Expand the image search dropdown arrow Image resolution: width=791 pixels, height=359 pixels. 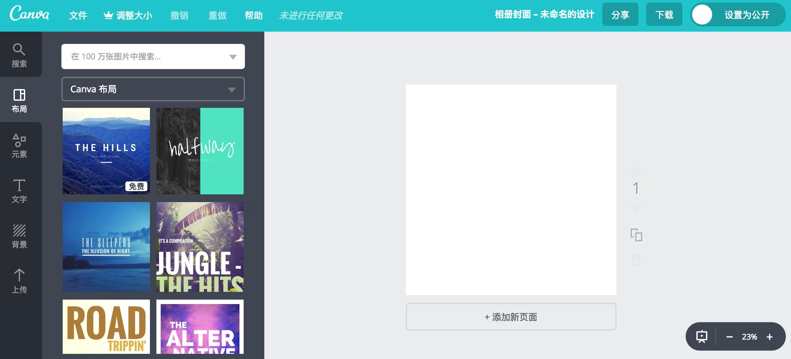coord(233,57)
